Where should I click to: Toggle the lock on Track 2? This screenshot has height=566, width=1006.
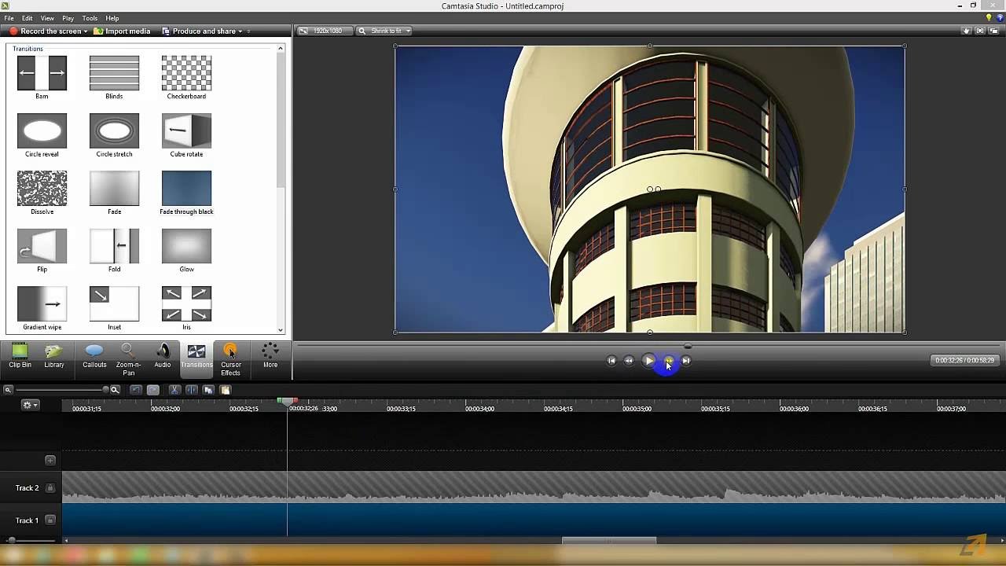click(50, 488)
